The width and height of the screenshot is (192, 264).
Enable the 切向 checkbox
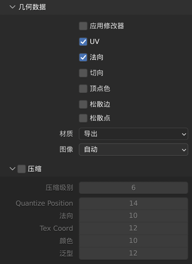point(83,73)
